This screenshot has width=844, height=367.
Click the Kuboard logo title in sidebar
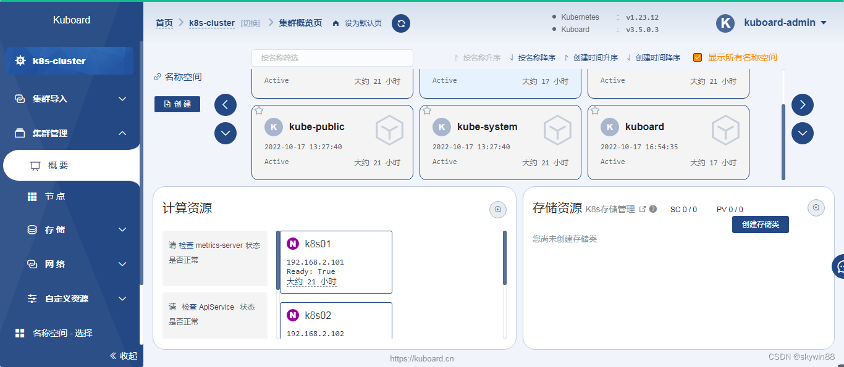(72, 20)
